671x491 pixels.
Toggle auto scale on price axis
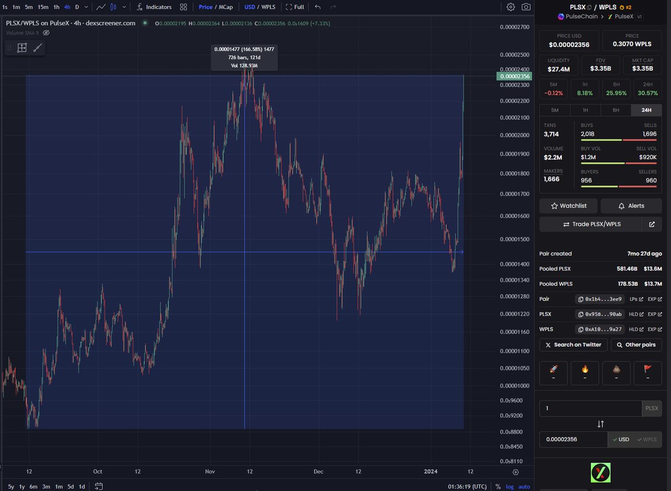pyautogui.click(x=524, y=487)
